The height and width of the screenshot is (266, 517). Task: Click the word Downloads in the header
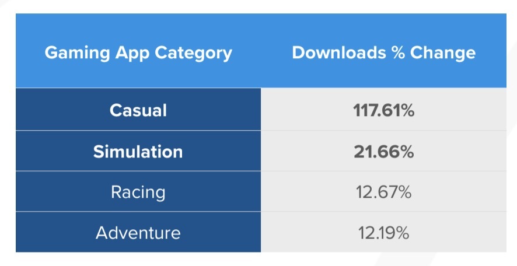338,52
